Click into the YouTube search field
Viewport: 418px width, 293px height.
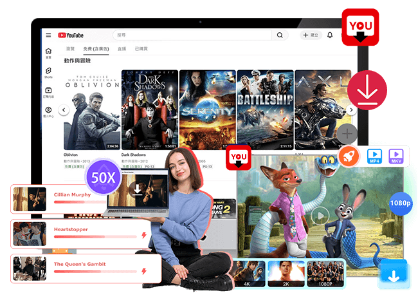point(192,35)
